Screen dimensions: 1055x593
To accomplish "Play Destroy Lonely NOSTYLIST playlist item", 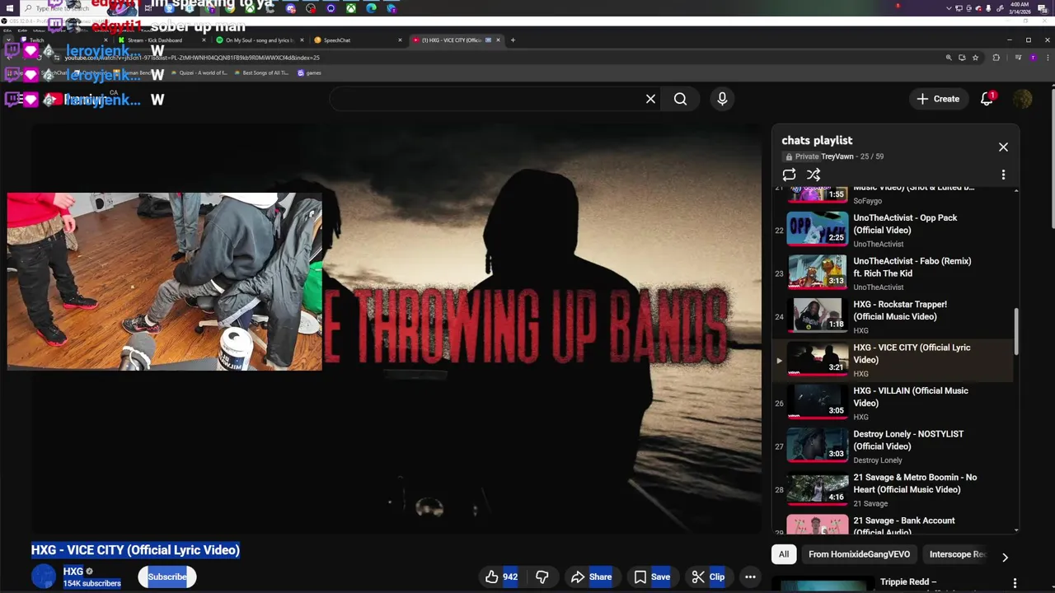I will (x=894, y=446).
